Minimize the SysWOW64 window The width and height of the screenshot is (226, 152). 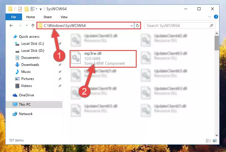click(186, 9)
